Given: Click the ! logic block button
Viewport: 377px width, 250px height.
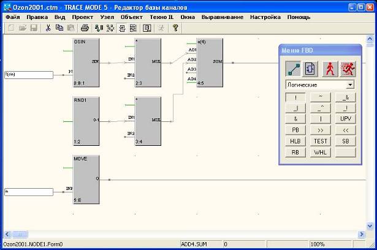Looking at the screenshot, I should click(x=295, y=97).
